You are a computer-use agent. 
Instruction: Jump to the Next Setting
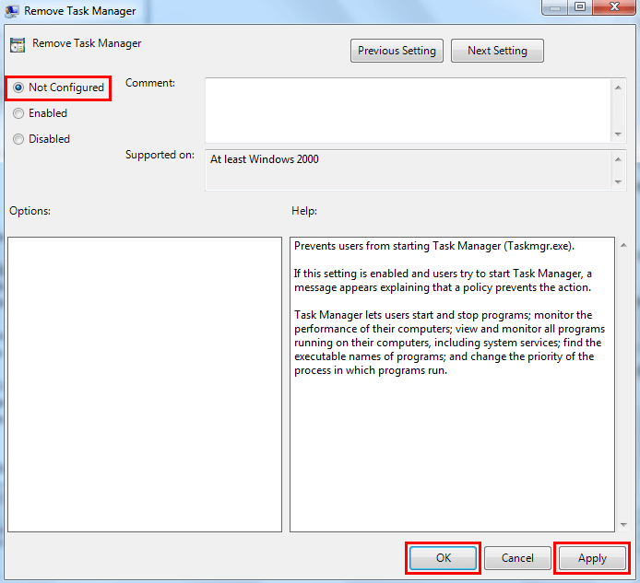coord(497,51)
